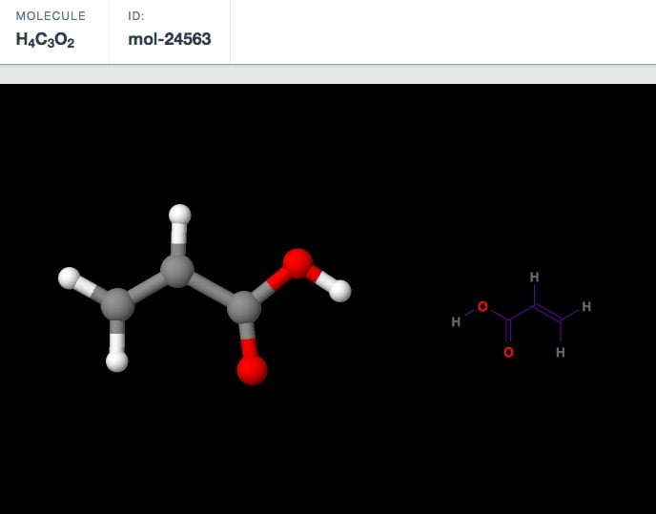Select the middle carbon sphere in 3D model
Image resolution: width=656 pixels, height=514 pixels.
[x=177, y=270]
